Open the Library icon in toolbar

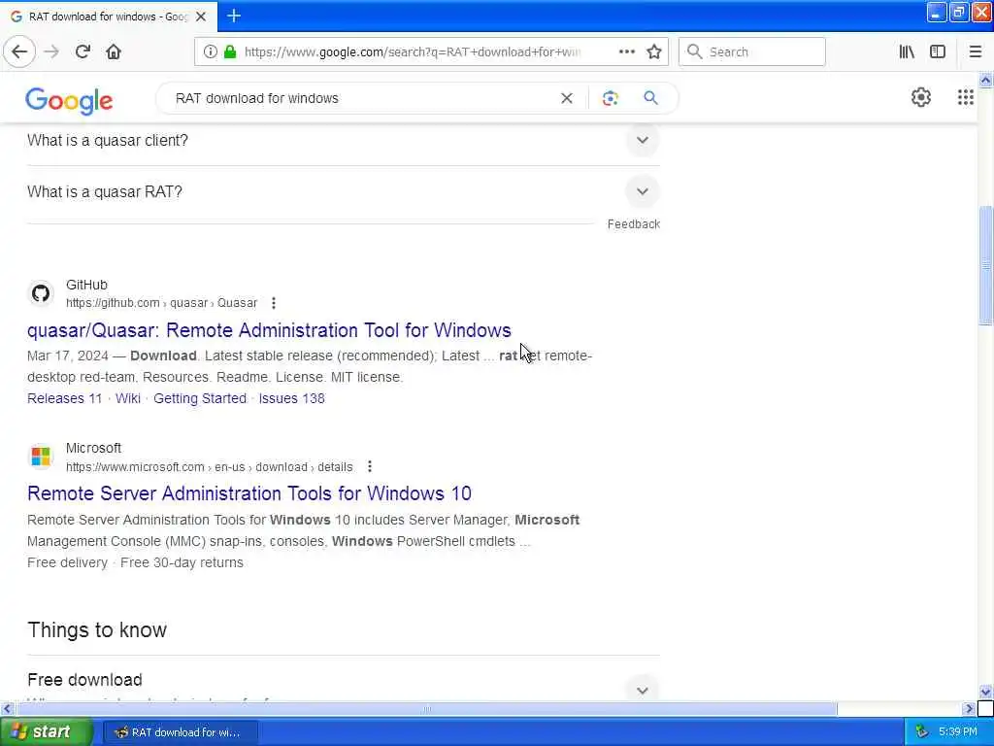click(x=907, y=51)
